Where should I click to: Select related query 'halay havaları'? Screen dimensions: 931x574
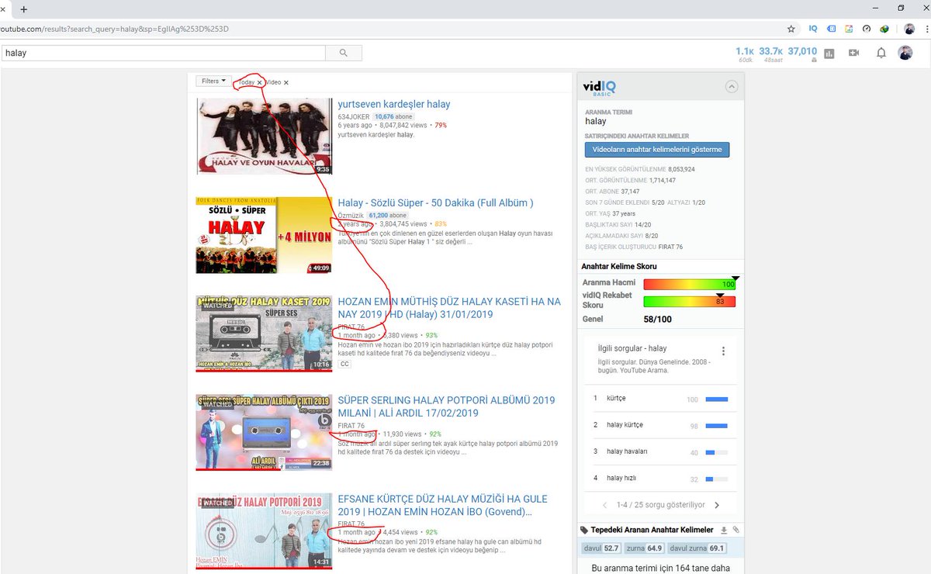click(627, 451)
